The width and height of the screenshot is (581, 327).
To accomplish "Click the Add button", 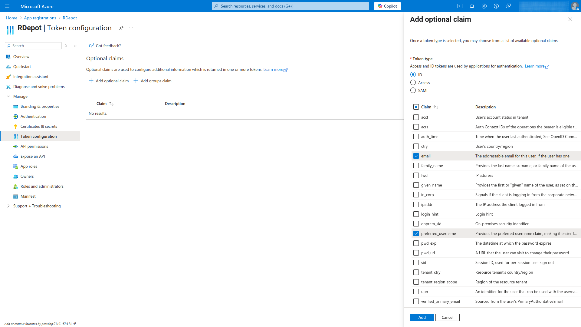I will 422,317.
